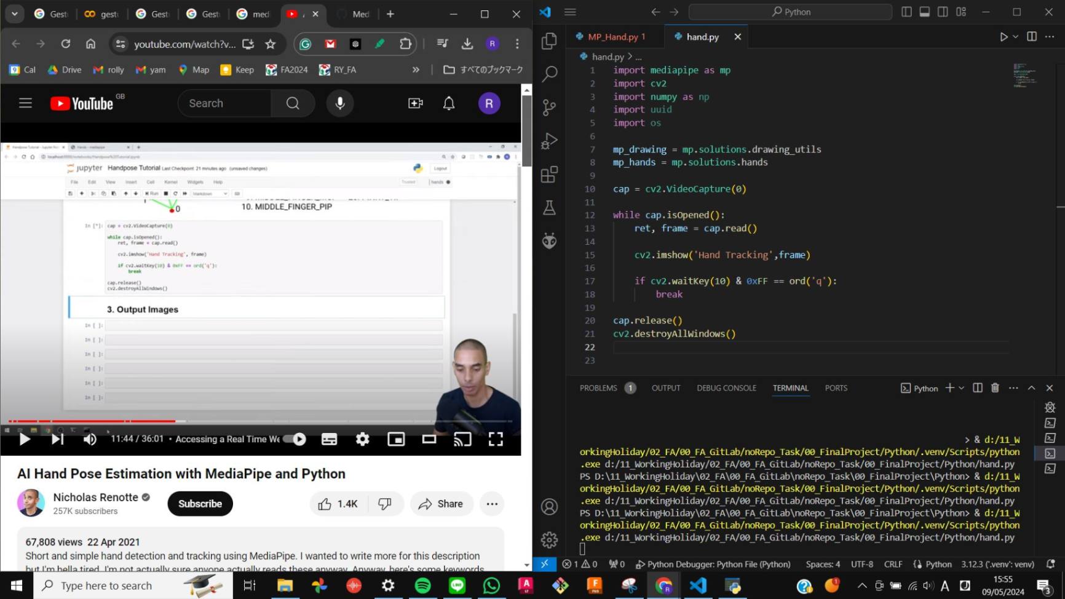The height and width of the screenshot is (599, 1065).
Task: Open Chrome downloads icon
Action: click(467, 44)
